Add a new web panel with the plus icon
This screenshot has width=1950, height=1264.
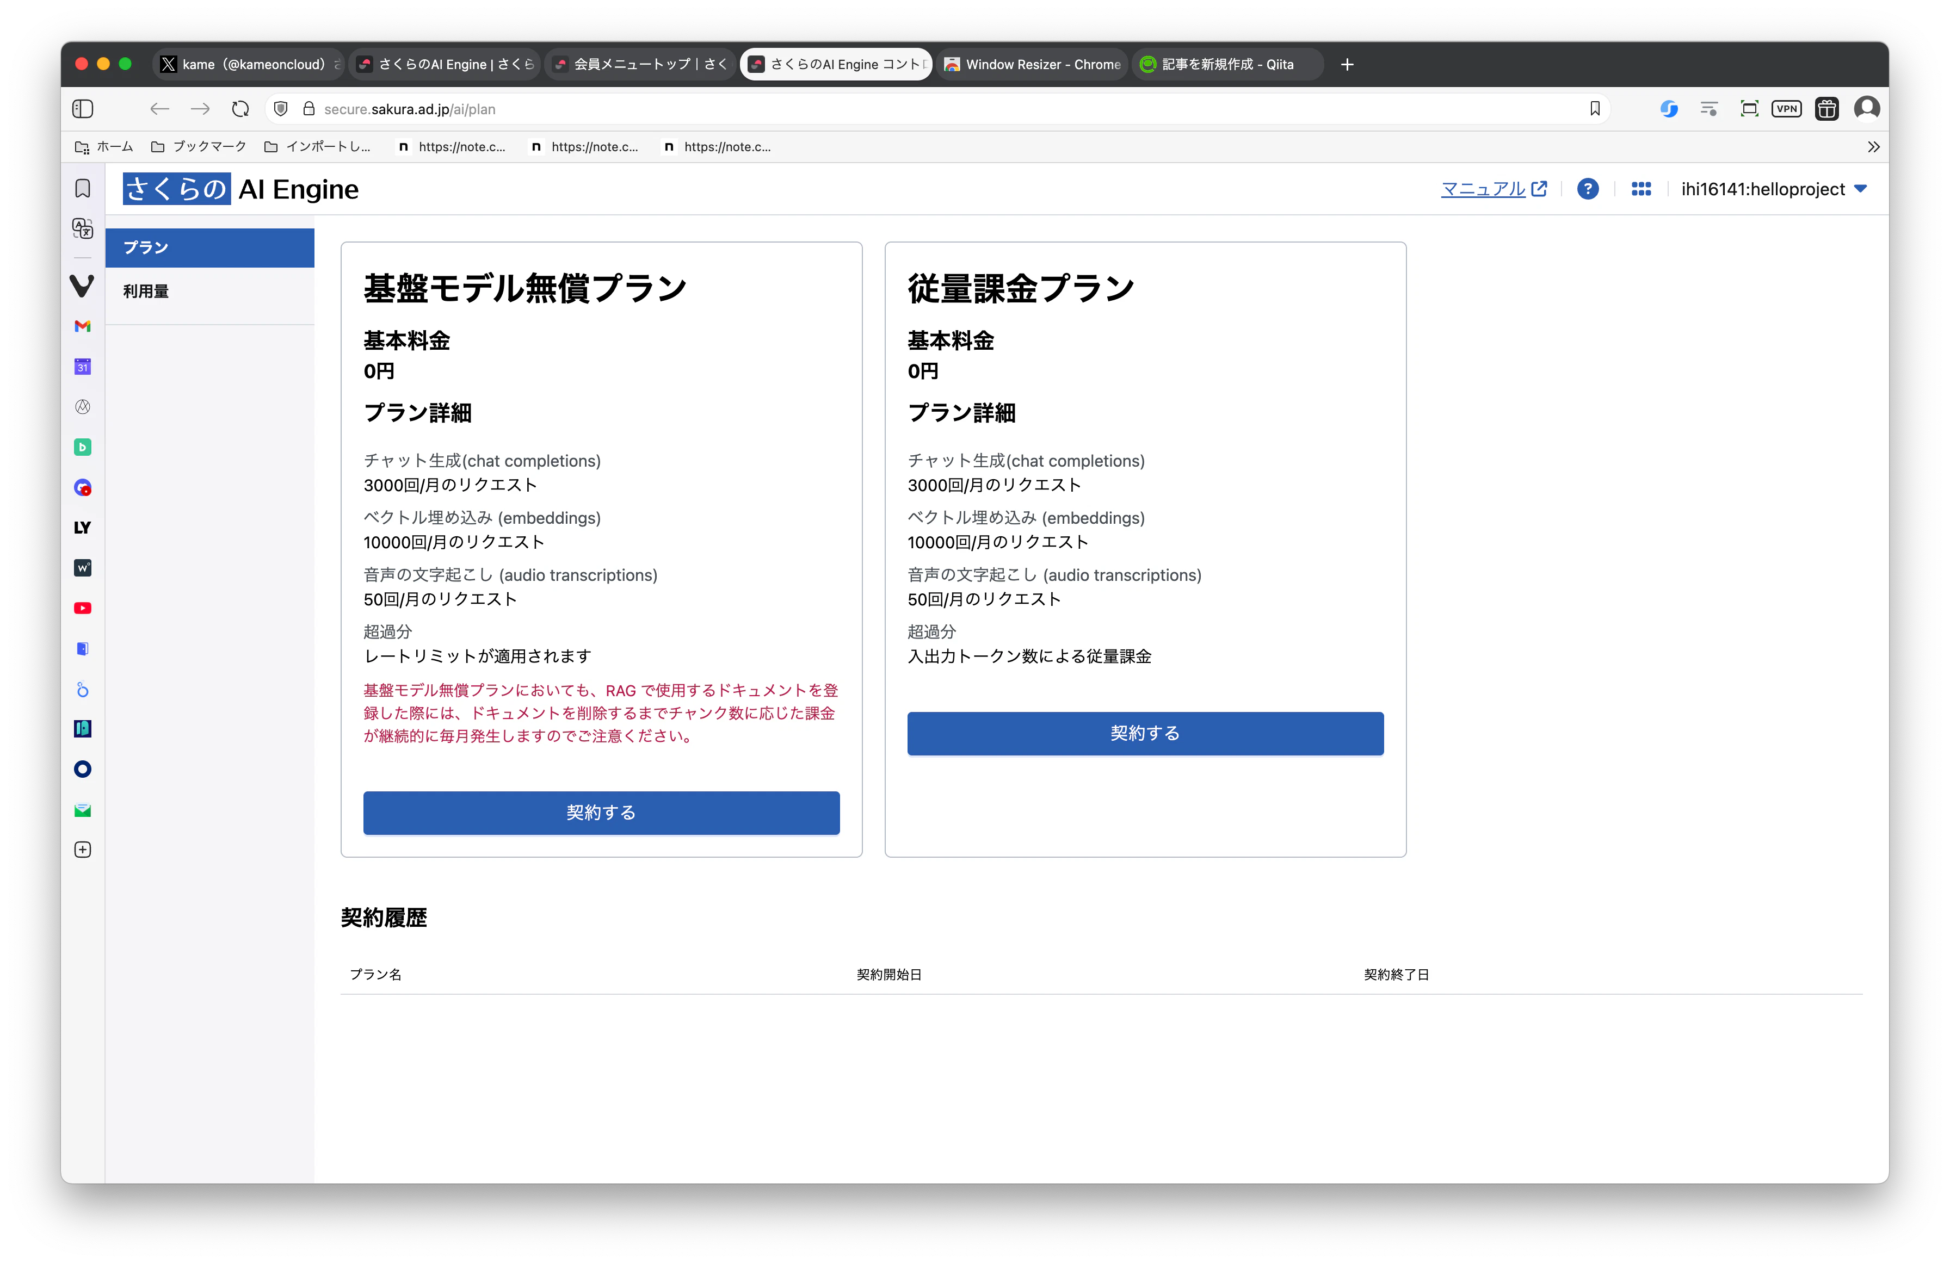coord(83,850)
